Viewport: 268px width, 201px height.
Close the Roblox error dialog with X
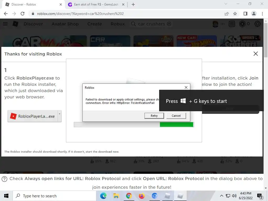(x=186, y=87)
